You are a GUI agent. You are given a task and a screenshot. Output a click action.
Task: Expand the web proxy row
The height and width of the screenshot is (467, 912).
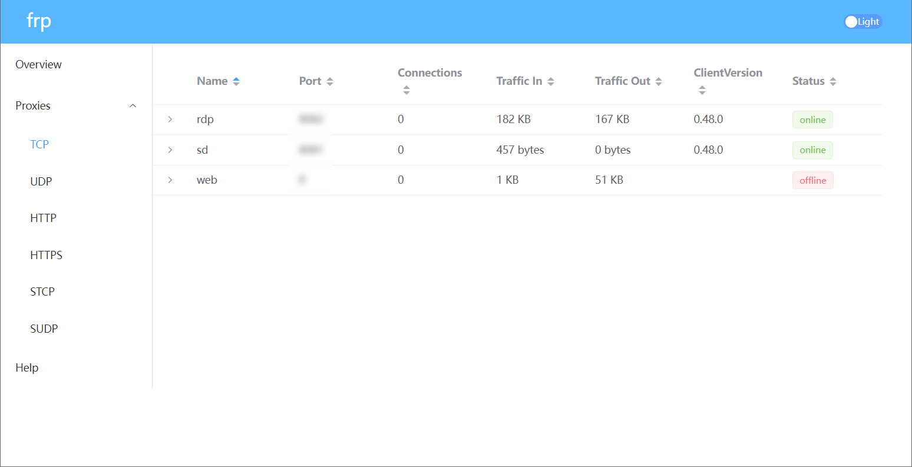(x=170, y=180)
